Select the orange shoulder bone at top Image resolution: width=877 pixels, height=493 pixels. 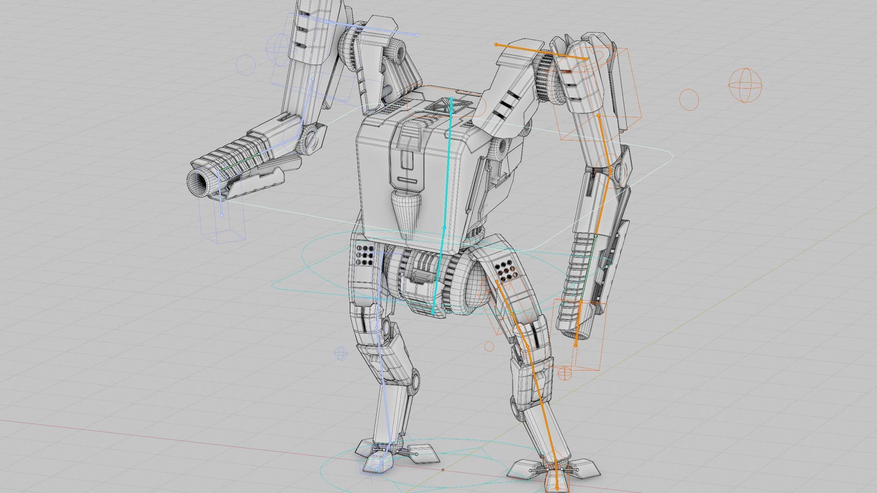(541, 52)
